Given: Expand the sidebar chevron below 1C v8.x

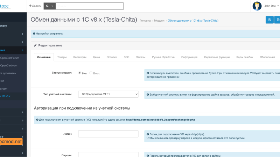Looking at the screenshot, I should pyautogui.click(x=22, y=112).
